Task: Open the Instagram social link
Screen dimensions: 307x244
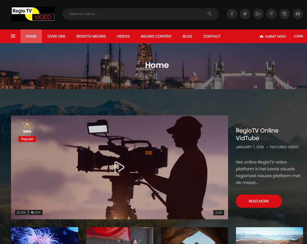Action: click(284, 14)
